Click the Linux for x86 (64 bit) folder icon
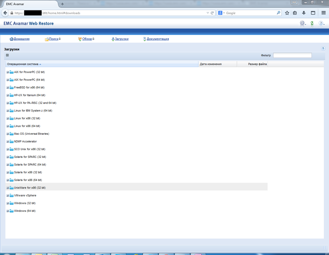 tap(12, 126)
